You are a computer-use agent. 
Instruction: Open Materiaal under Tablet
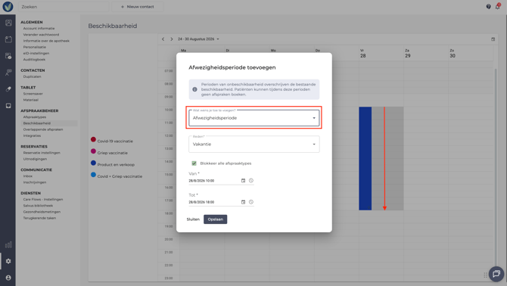pyautogui.click(x=31, y=100)
